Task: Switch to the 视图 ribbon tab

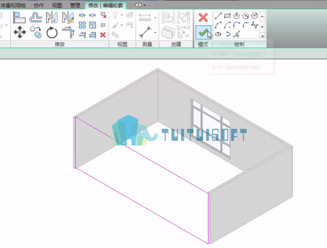Action: tap(57, 5)
